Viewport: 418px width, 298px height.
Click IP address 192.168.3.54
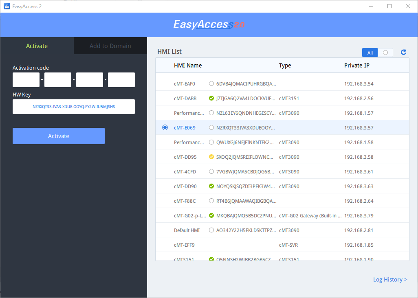click(x=359, y=83)
